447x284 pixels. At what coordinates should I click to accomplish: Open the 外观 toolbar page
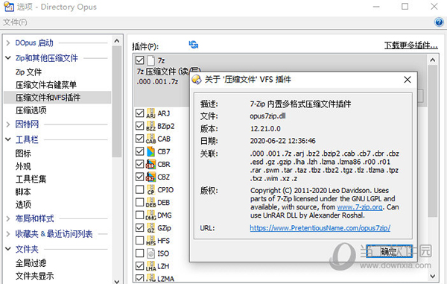click(x=23, y=166)
